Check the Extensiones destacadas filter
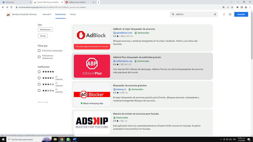The height and width of the screenshot is (142, 253). (x=39, y=50)
